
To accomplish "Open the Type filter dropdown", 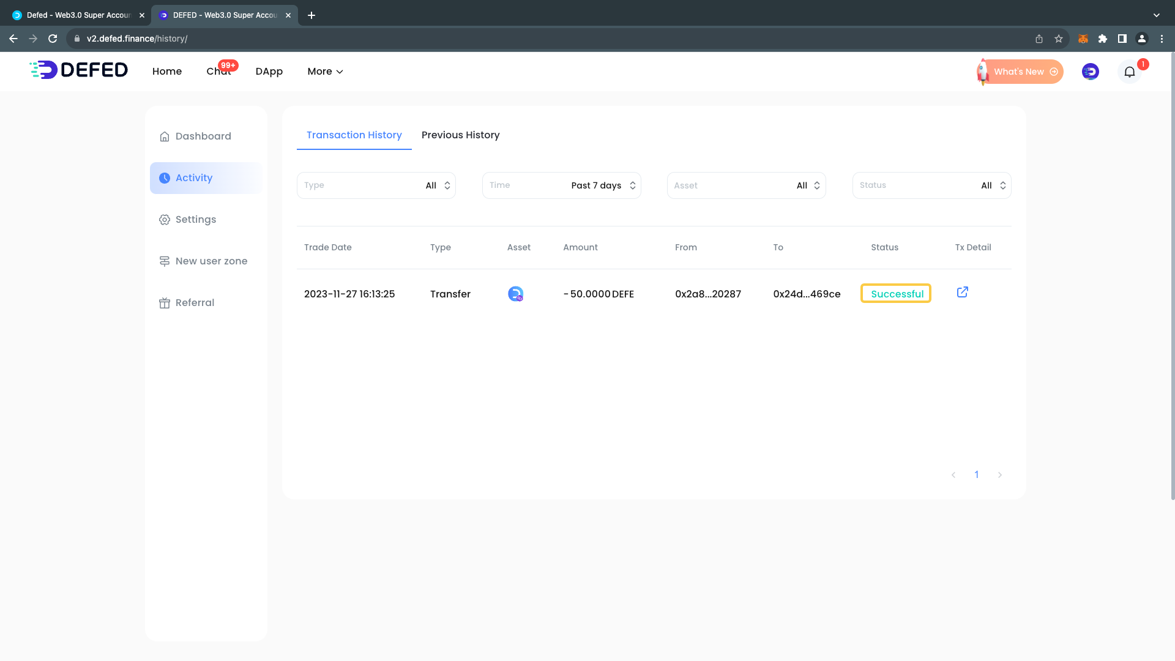I will pos(376,185).
